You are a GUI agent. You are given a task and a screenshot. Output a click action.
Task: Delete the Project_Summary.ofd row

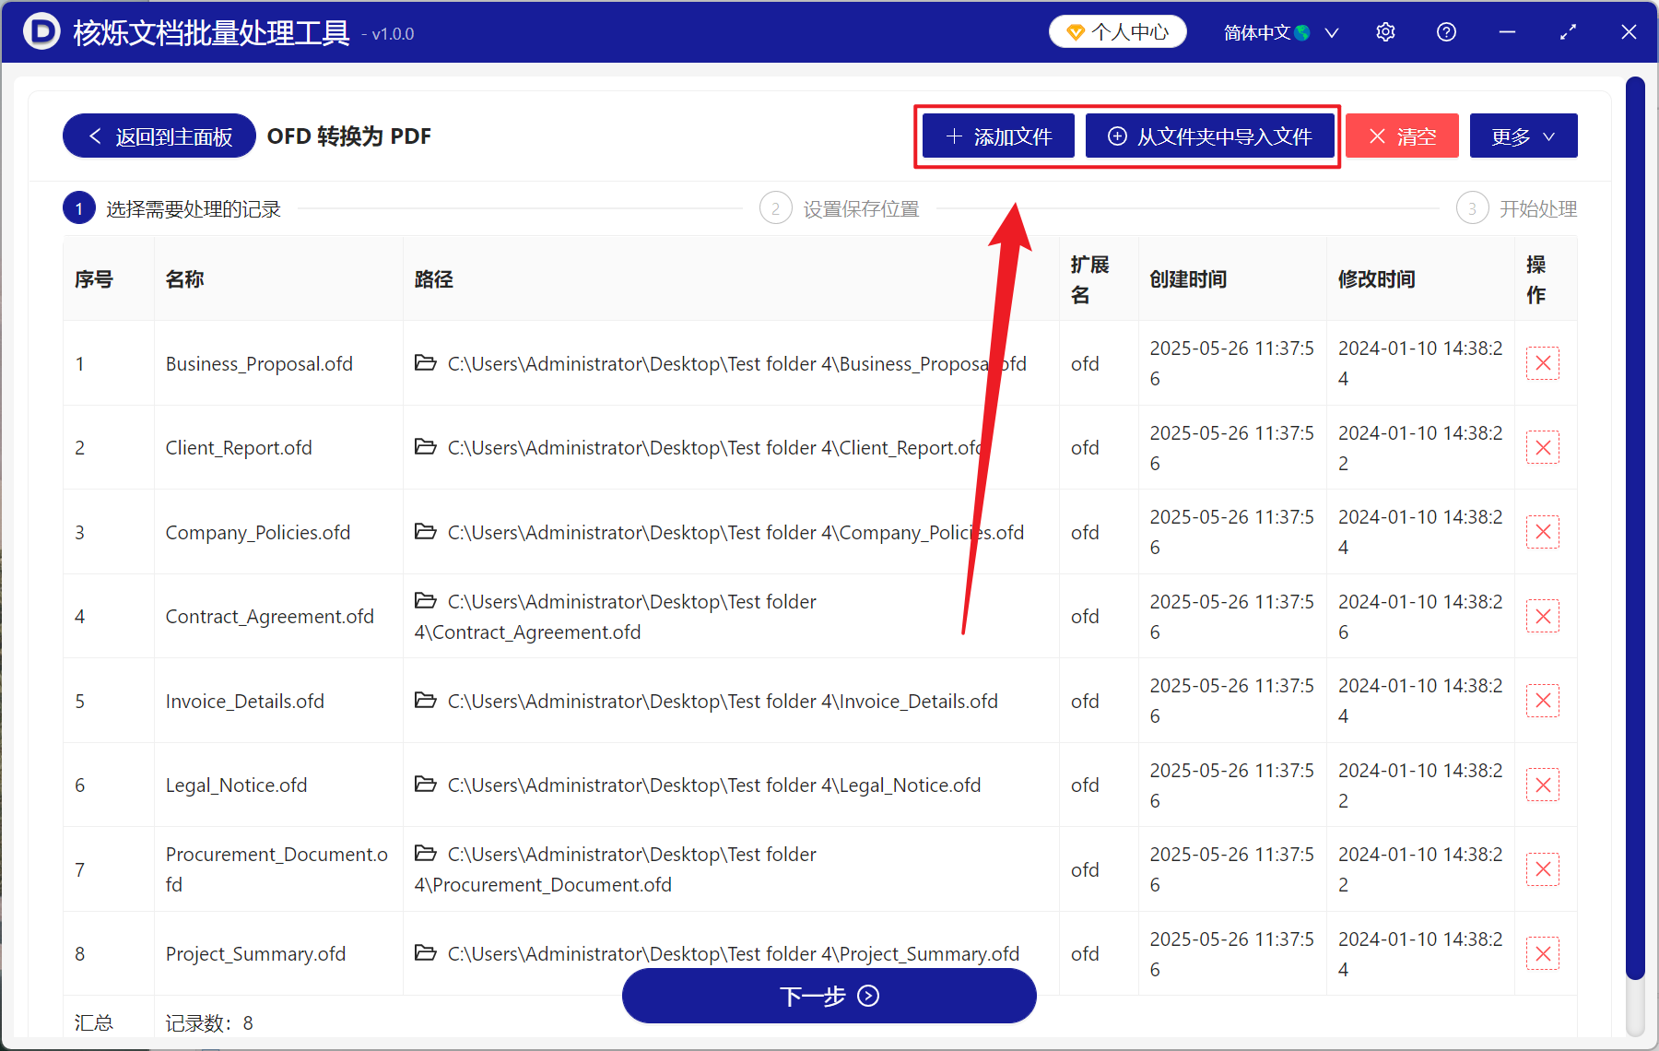tap(1543, 954)
